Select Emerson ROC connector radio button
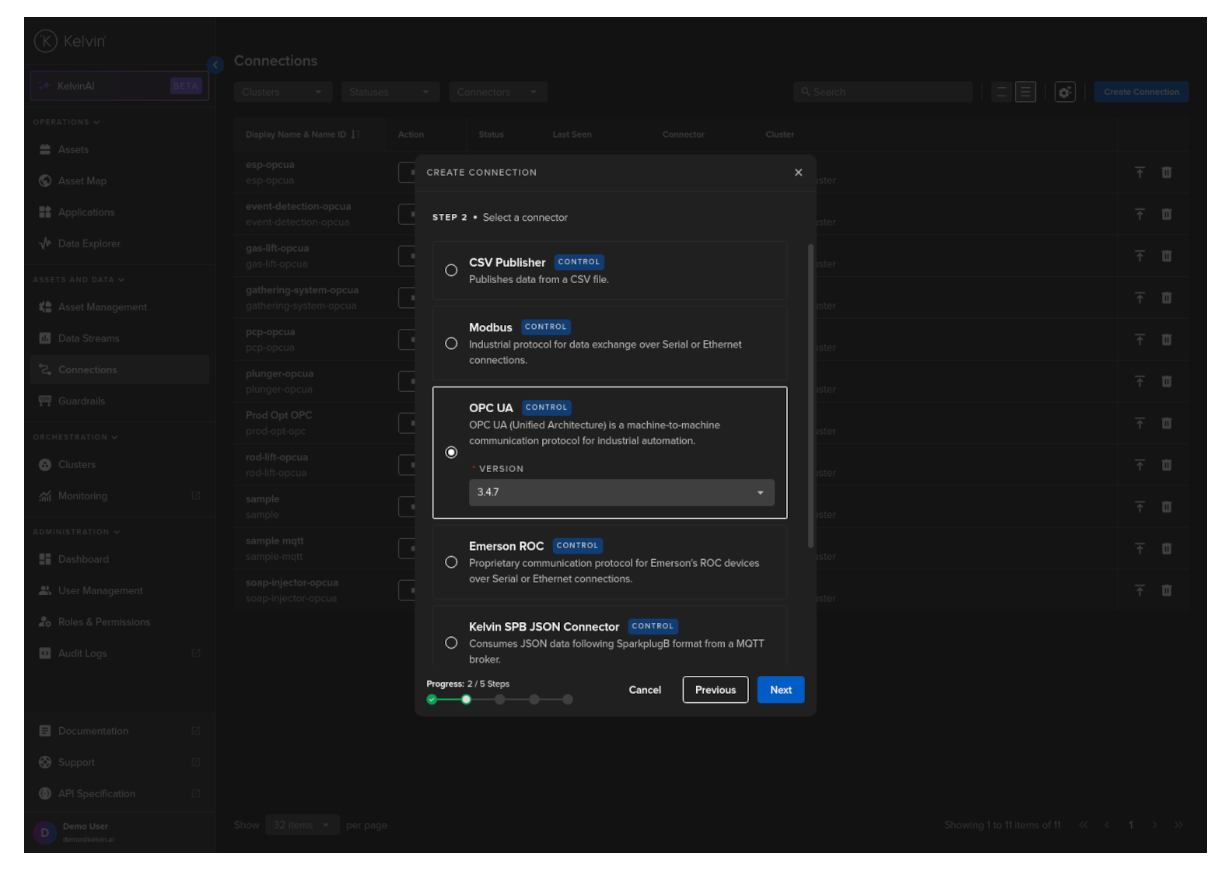1232x871 pixels. coord(451,562)
